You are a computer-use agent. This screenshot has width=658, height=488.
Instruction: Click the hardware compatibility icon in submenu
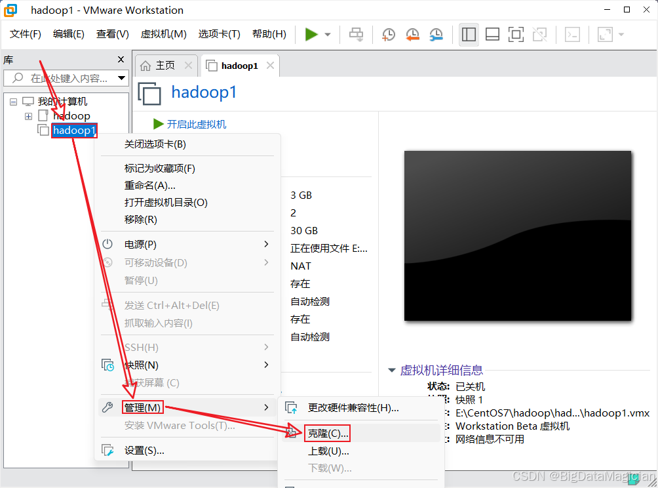[291, 408]
